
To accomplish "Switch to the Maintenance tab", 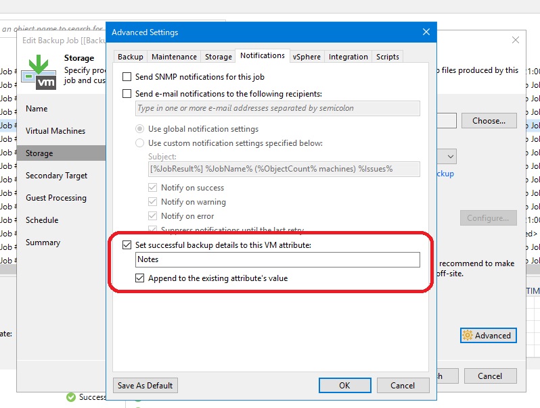I will (x=175, y=57).
